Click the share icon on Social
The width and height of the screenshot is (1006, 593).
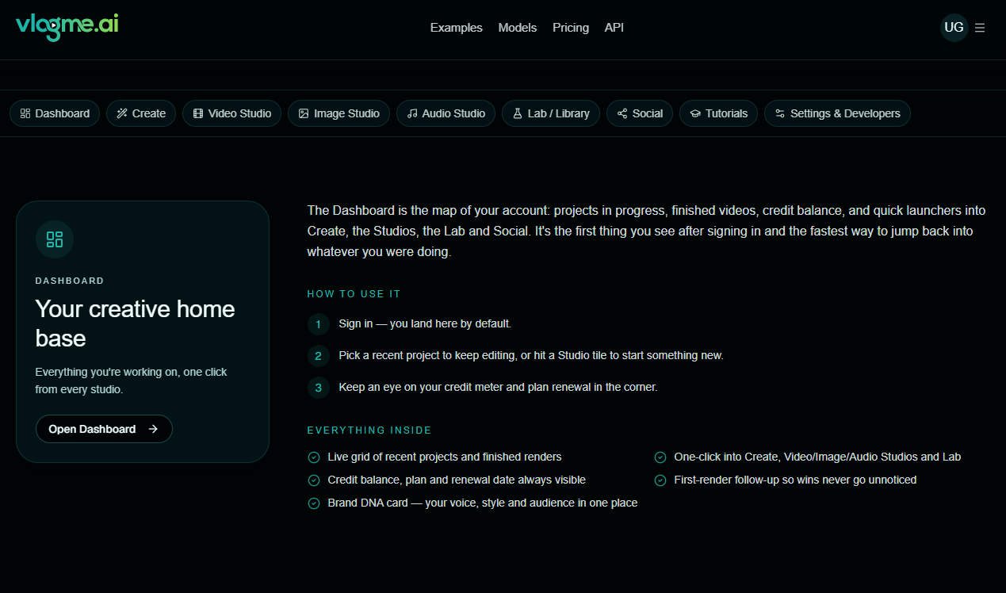pyautogui.click(x=622, y=113)
